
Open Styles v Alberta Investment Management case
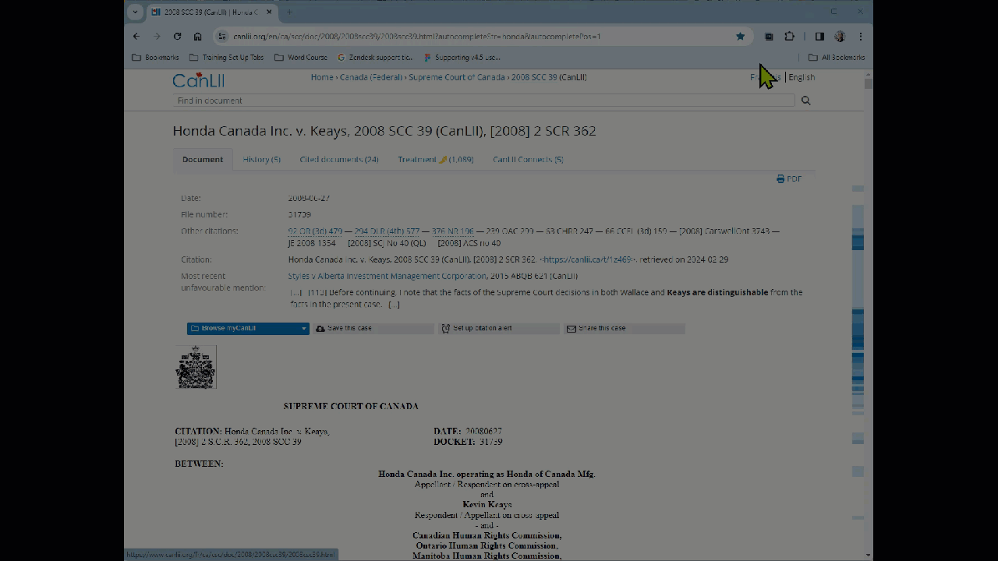point(387,276)
